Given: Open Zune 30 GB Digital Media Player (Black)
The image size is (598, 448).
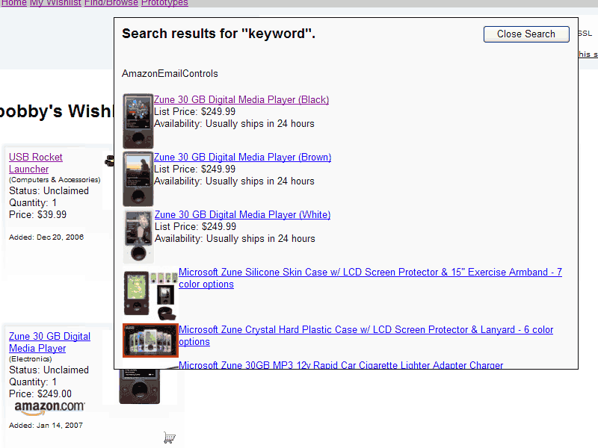Looking at the screenshot, I should (241, 100).
